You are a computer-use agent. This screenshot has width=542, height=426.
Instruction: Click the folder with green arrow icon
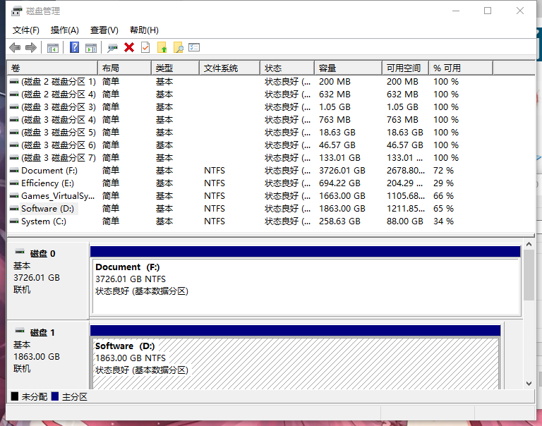[162, 48]
